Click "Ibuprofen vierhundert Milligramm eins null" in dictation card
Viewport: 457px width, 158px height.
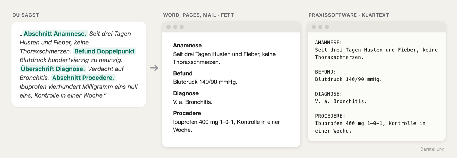79,87
